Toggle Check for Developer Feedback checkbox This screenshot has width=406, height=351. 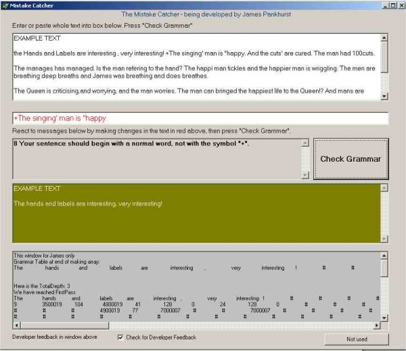click(120, 337)
